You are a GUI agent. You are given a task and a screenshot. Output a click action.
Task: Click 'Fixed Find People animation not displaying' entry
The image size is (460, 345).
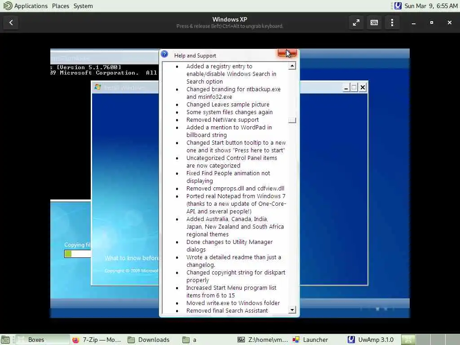[228, 177]
